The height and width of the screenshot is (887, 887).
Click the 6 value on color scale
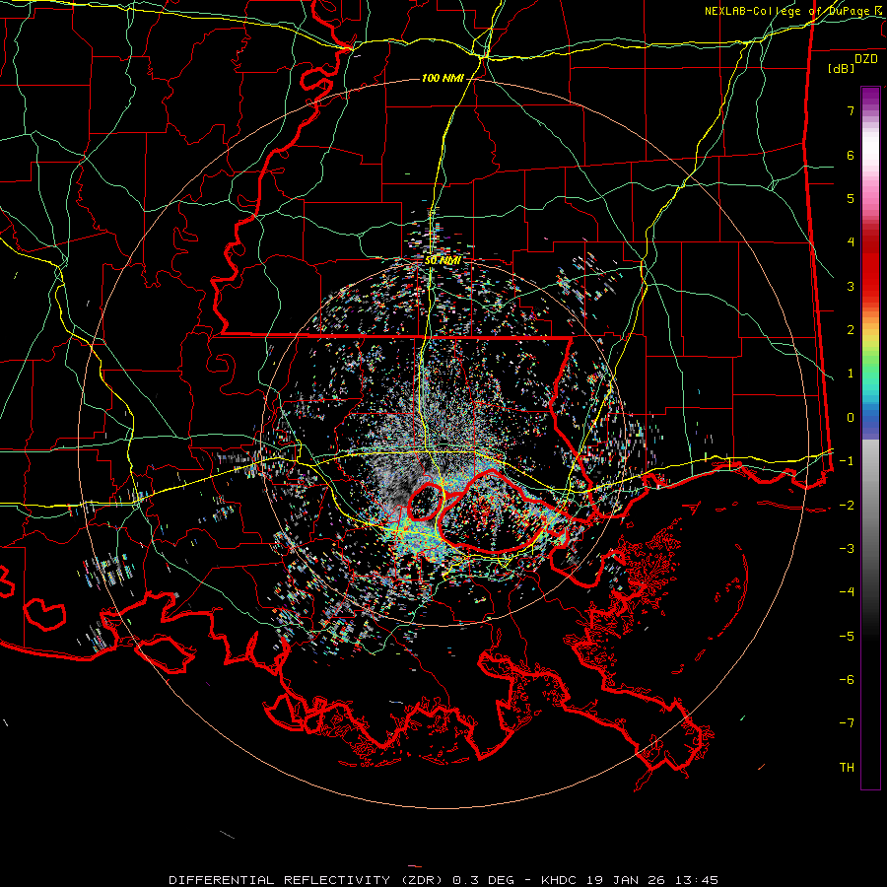tap(851, 155)
